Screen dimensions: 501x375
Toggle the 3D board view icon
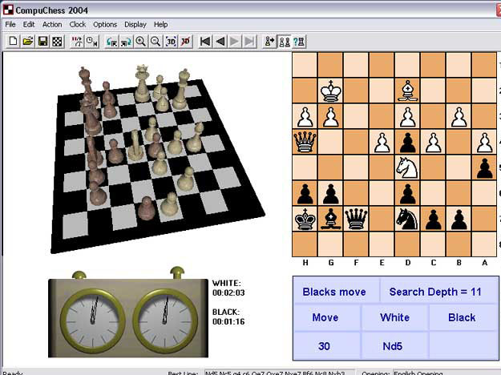pos(170,41)
